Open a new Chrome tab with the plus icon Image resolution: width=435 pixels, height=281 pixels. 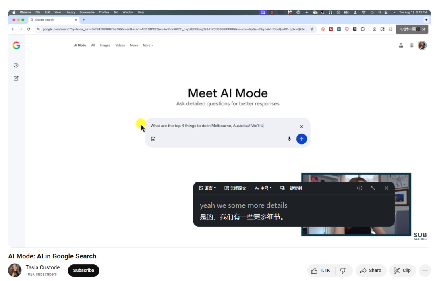coord(84,20)
